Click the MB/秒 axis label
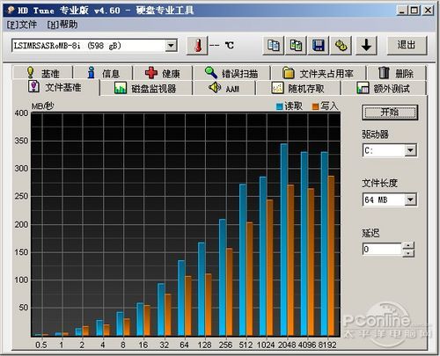Viewport: 440px width, 356px height. point(43,105)
